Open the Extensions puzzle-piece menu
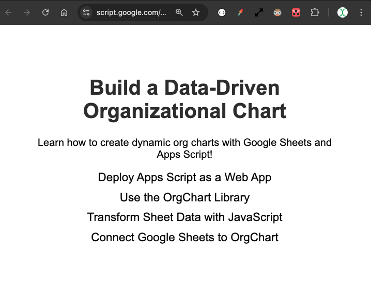Viewport: 371px width, 307px height. (315, 12)
